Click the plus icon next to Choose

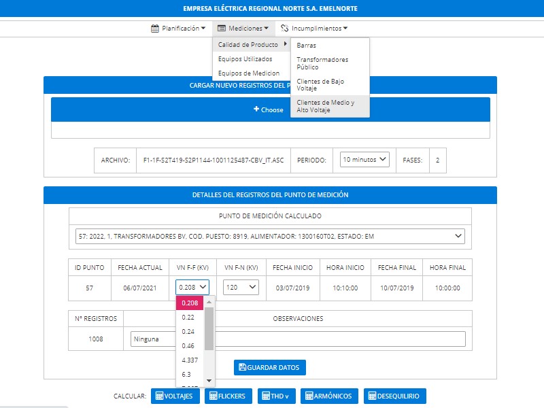point(256,109)
